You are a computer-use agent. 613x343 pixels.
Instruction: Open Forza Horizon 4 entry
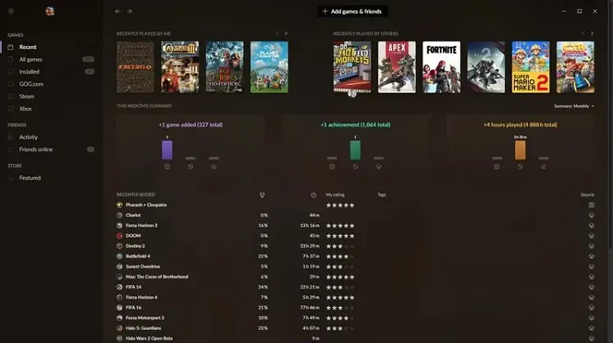[355, 297]
